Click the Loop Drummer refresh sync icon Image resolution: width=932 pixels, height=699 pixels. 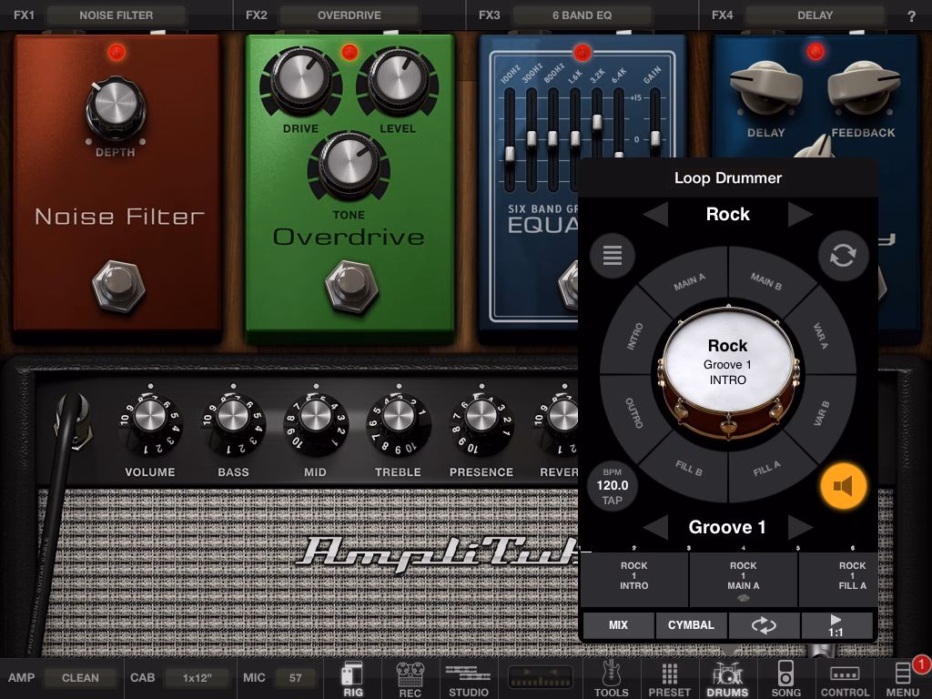(843, 256)
